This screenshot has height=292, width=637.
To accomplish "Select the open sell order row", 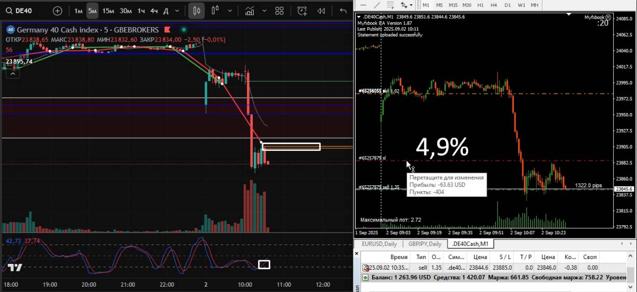I will pos(478,268).
